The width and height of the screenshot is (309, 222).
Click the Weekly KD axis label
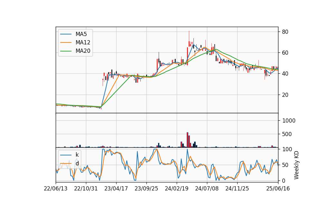(296, 165)
